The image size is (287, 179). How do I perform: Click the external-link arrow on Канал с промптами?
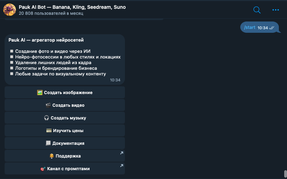(121, 166)
